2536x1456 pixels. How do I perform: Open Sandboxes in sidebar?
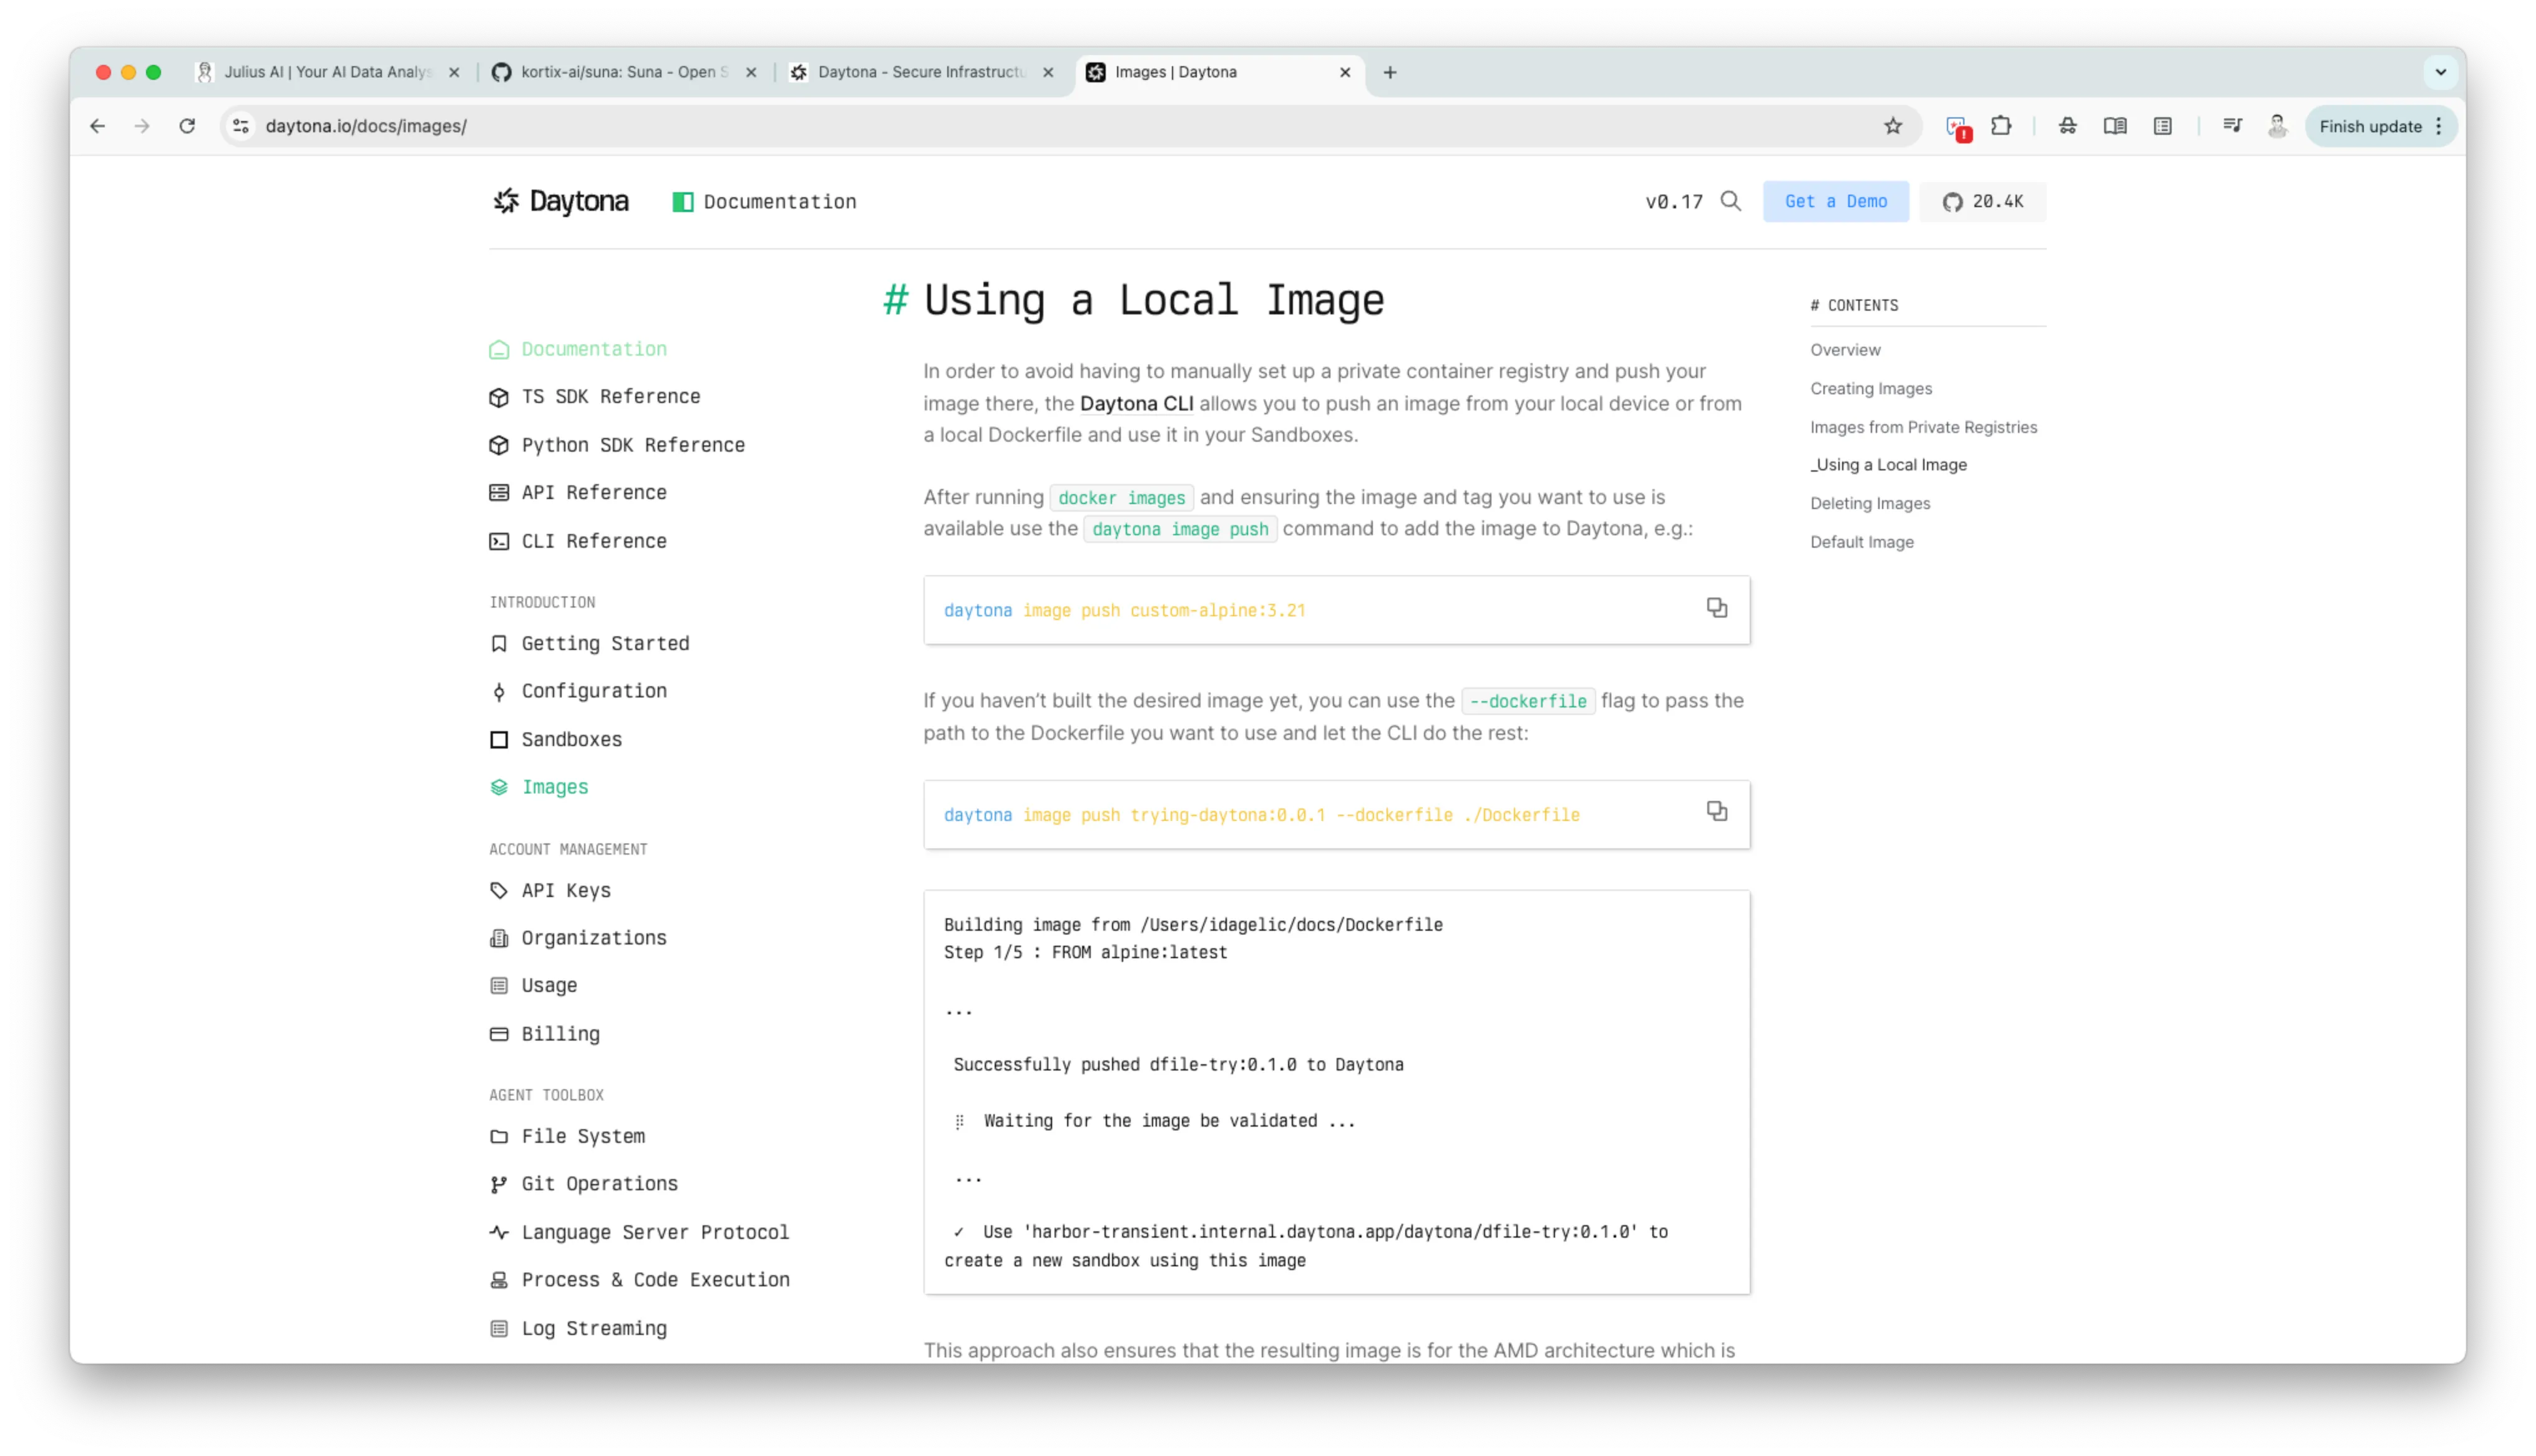[571, 739]
